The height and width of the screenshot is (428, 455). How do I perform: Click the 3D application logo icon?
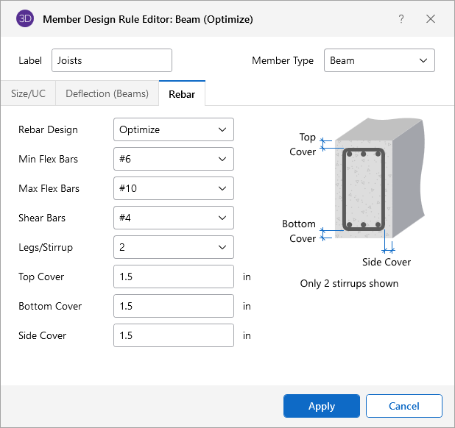coord(26,19)
